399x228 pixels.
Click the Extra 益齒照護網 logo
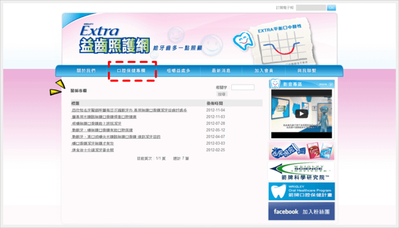tap(114, 39)
